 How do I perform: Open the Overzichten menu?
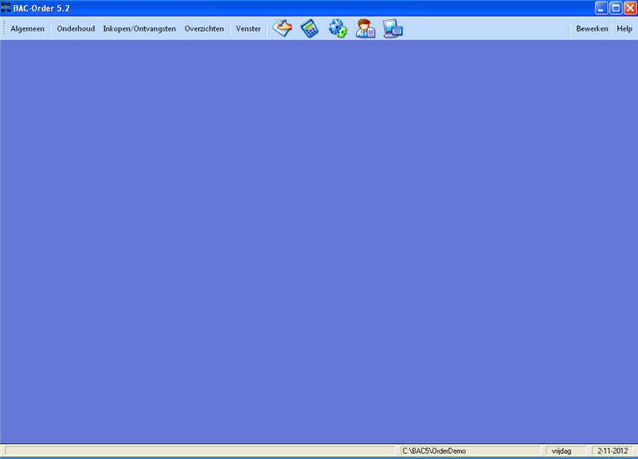pos(204,29)
